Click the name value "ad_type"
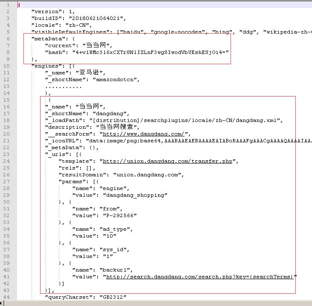Screen dimensions: 312x306 pyautogui.click(x=115, y=229)
